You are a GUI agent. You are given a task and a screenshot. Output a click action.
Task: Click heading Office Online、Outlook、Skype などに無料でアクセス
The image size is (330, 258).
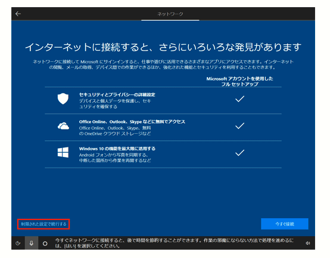pyautogui.click(x=132, y=122)
